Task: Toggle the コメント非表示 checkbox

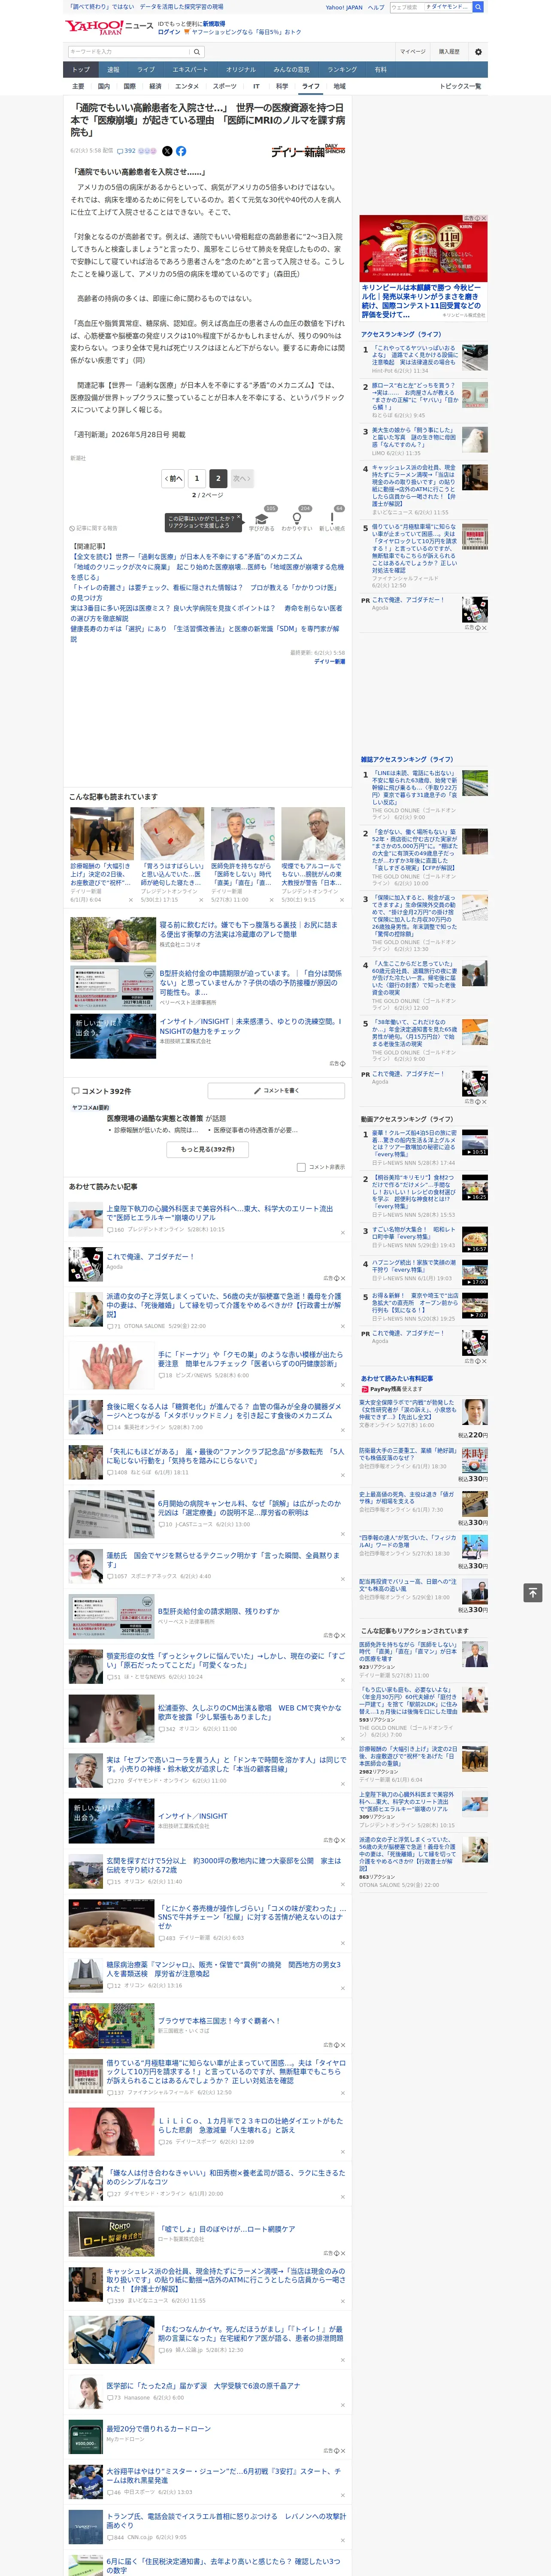Action: 301,1167
